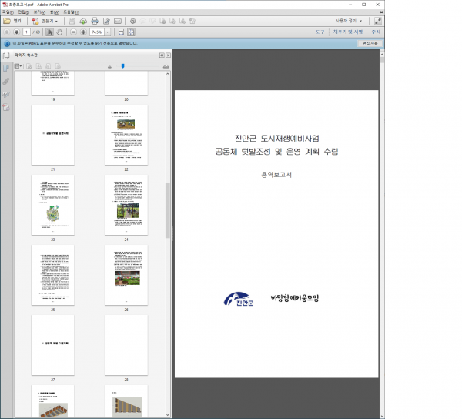Open the zoom percentage dropdown
The image size is (462, 419).
pyautogui.click(x=107, y=32)
